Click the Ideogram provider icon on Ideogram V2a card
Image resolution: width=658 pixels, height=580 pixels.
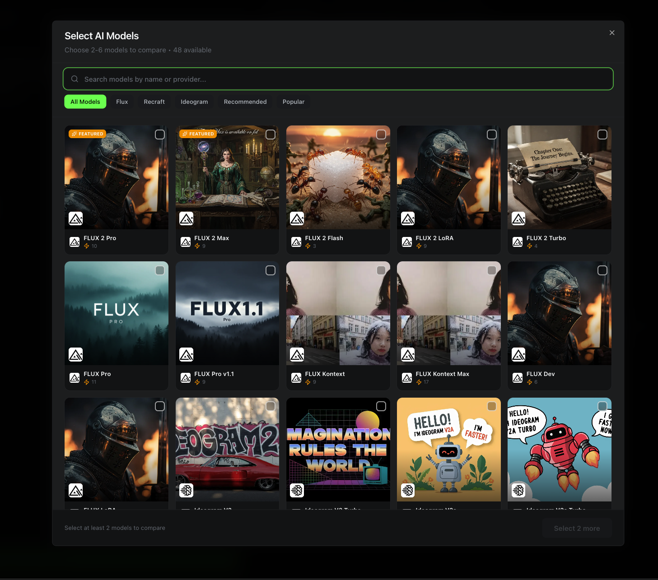tap(408, 490)
